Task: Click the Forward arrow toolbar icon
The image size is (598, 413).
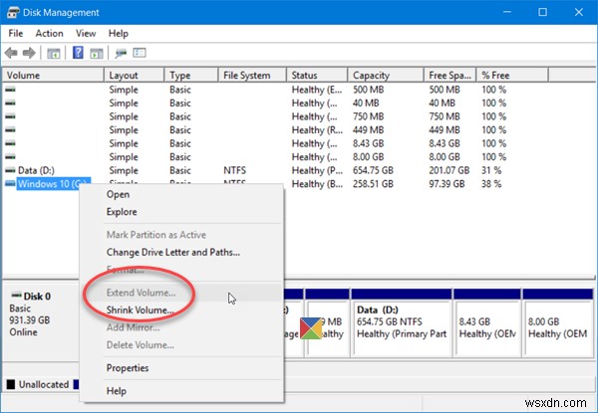Action: click(x=29, y=53)
